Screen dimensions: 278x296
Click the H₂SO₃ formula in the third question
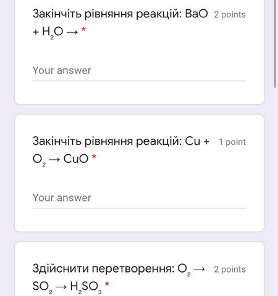[86, 287]
